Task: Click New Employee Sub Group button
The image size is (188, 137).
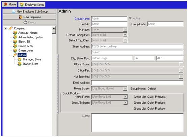Action: tap(29, 11)
